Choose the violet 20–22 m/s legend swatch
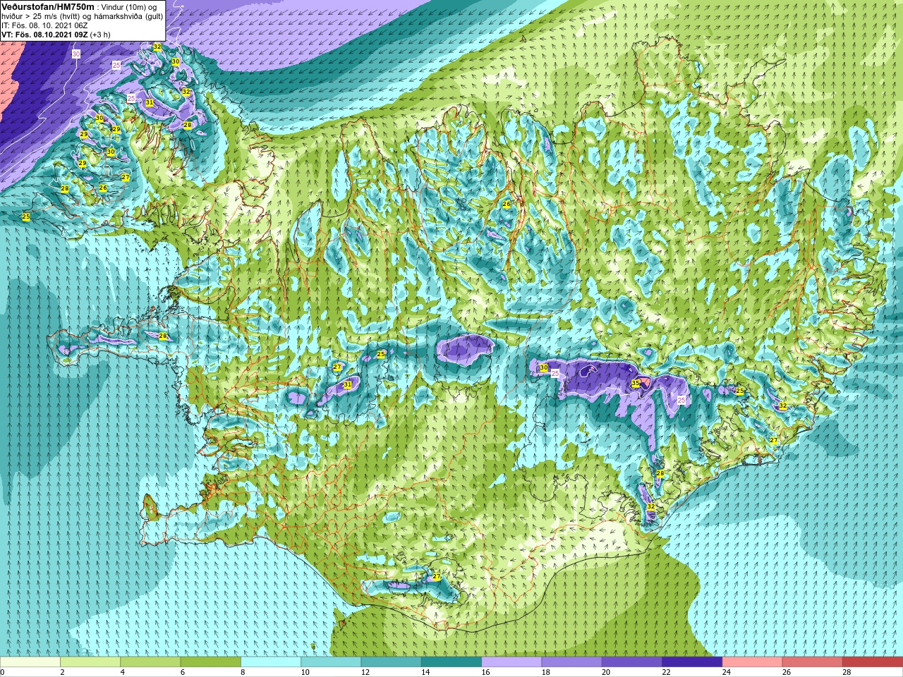 point(632,662)
